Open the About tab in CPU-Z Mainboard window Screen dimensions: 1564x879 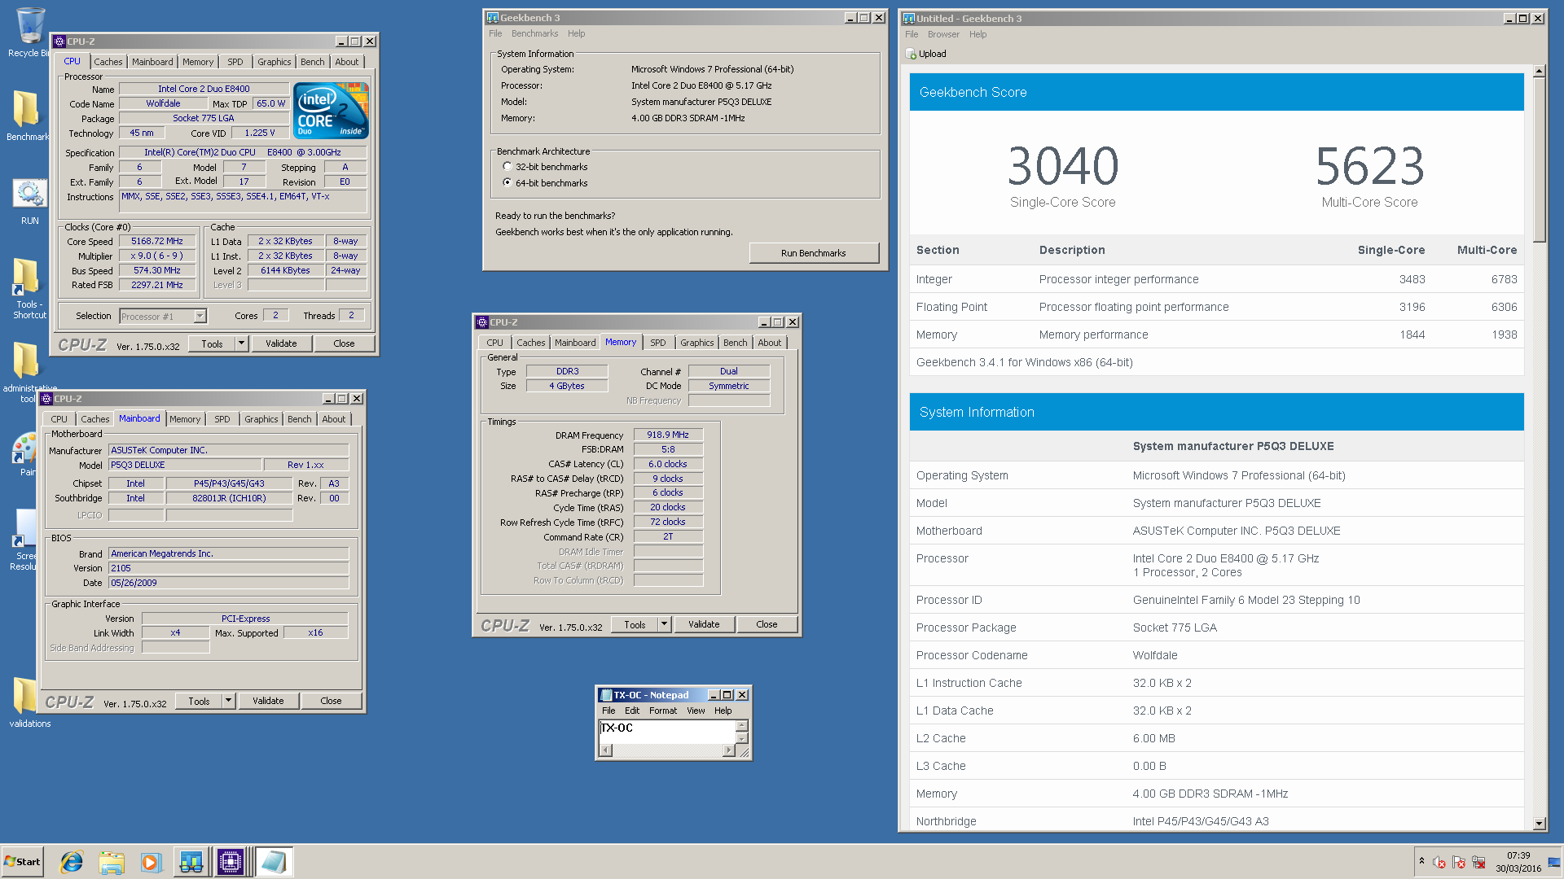click(x=334, y=419)
